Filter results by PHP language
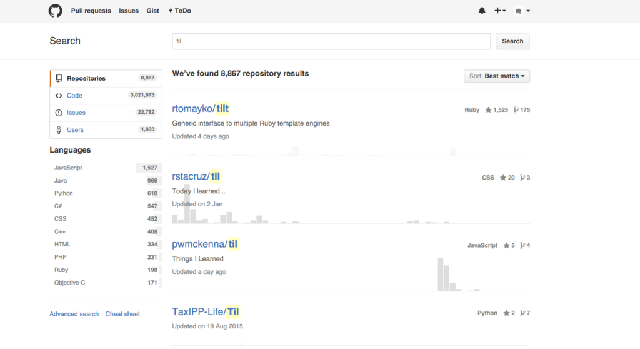The width and height of the screenshot is (640, 349). [106, 257]
